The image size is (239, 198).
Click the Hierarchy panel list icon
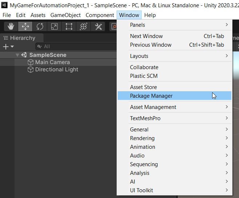click(x=6, y=38)
